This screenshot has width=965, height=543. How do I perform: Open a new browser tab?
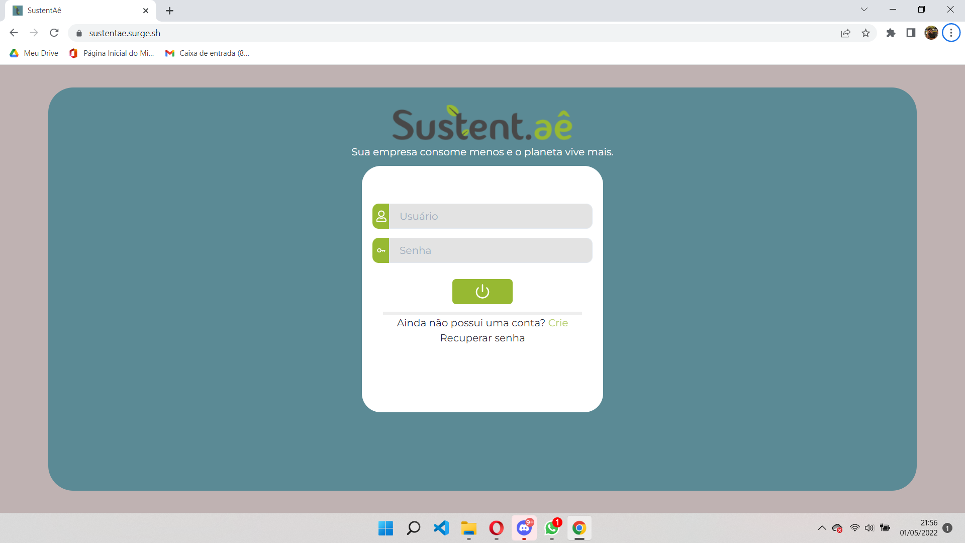(x=170, y=11)
